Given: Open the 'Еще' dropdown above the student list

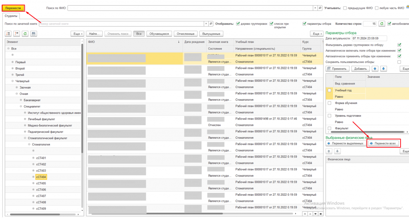Looking at the screenshot, I should [x=317, y=34].
